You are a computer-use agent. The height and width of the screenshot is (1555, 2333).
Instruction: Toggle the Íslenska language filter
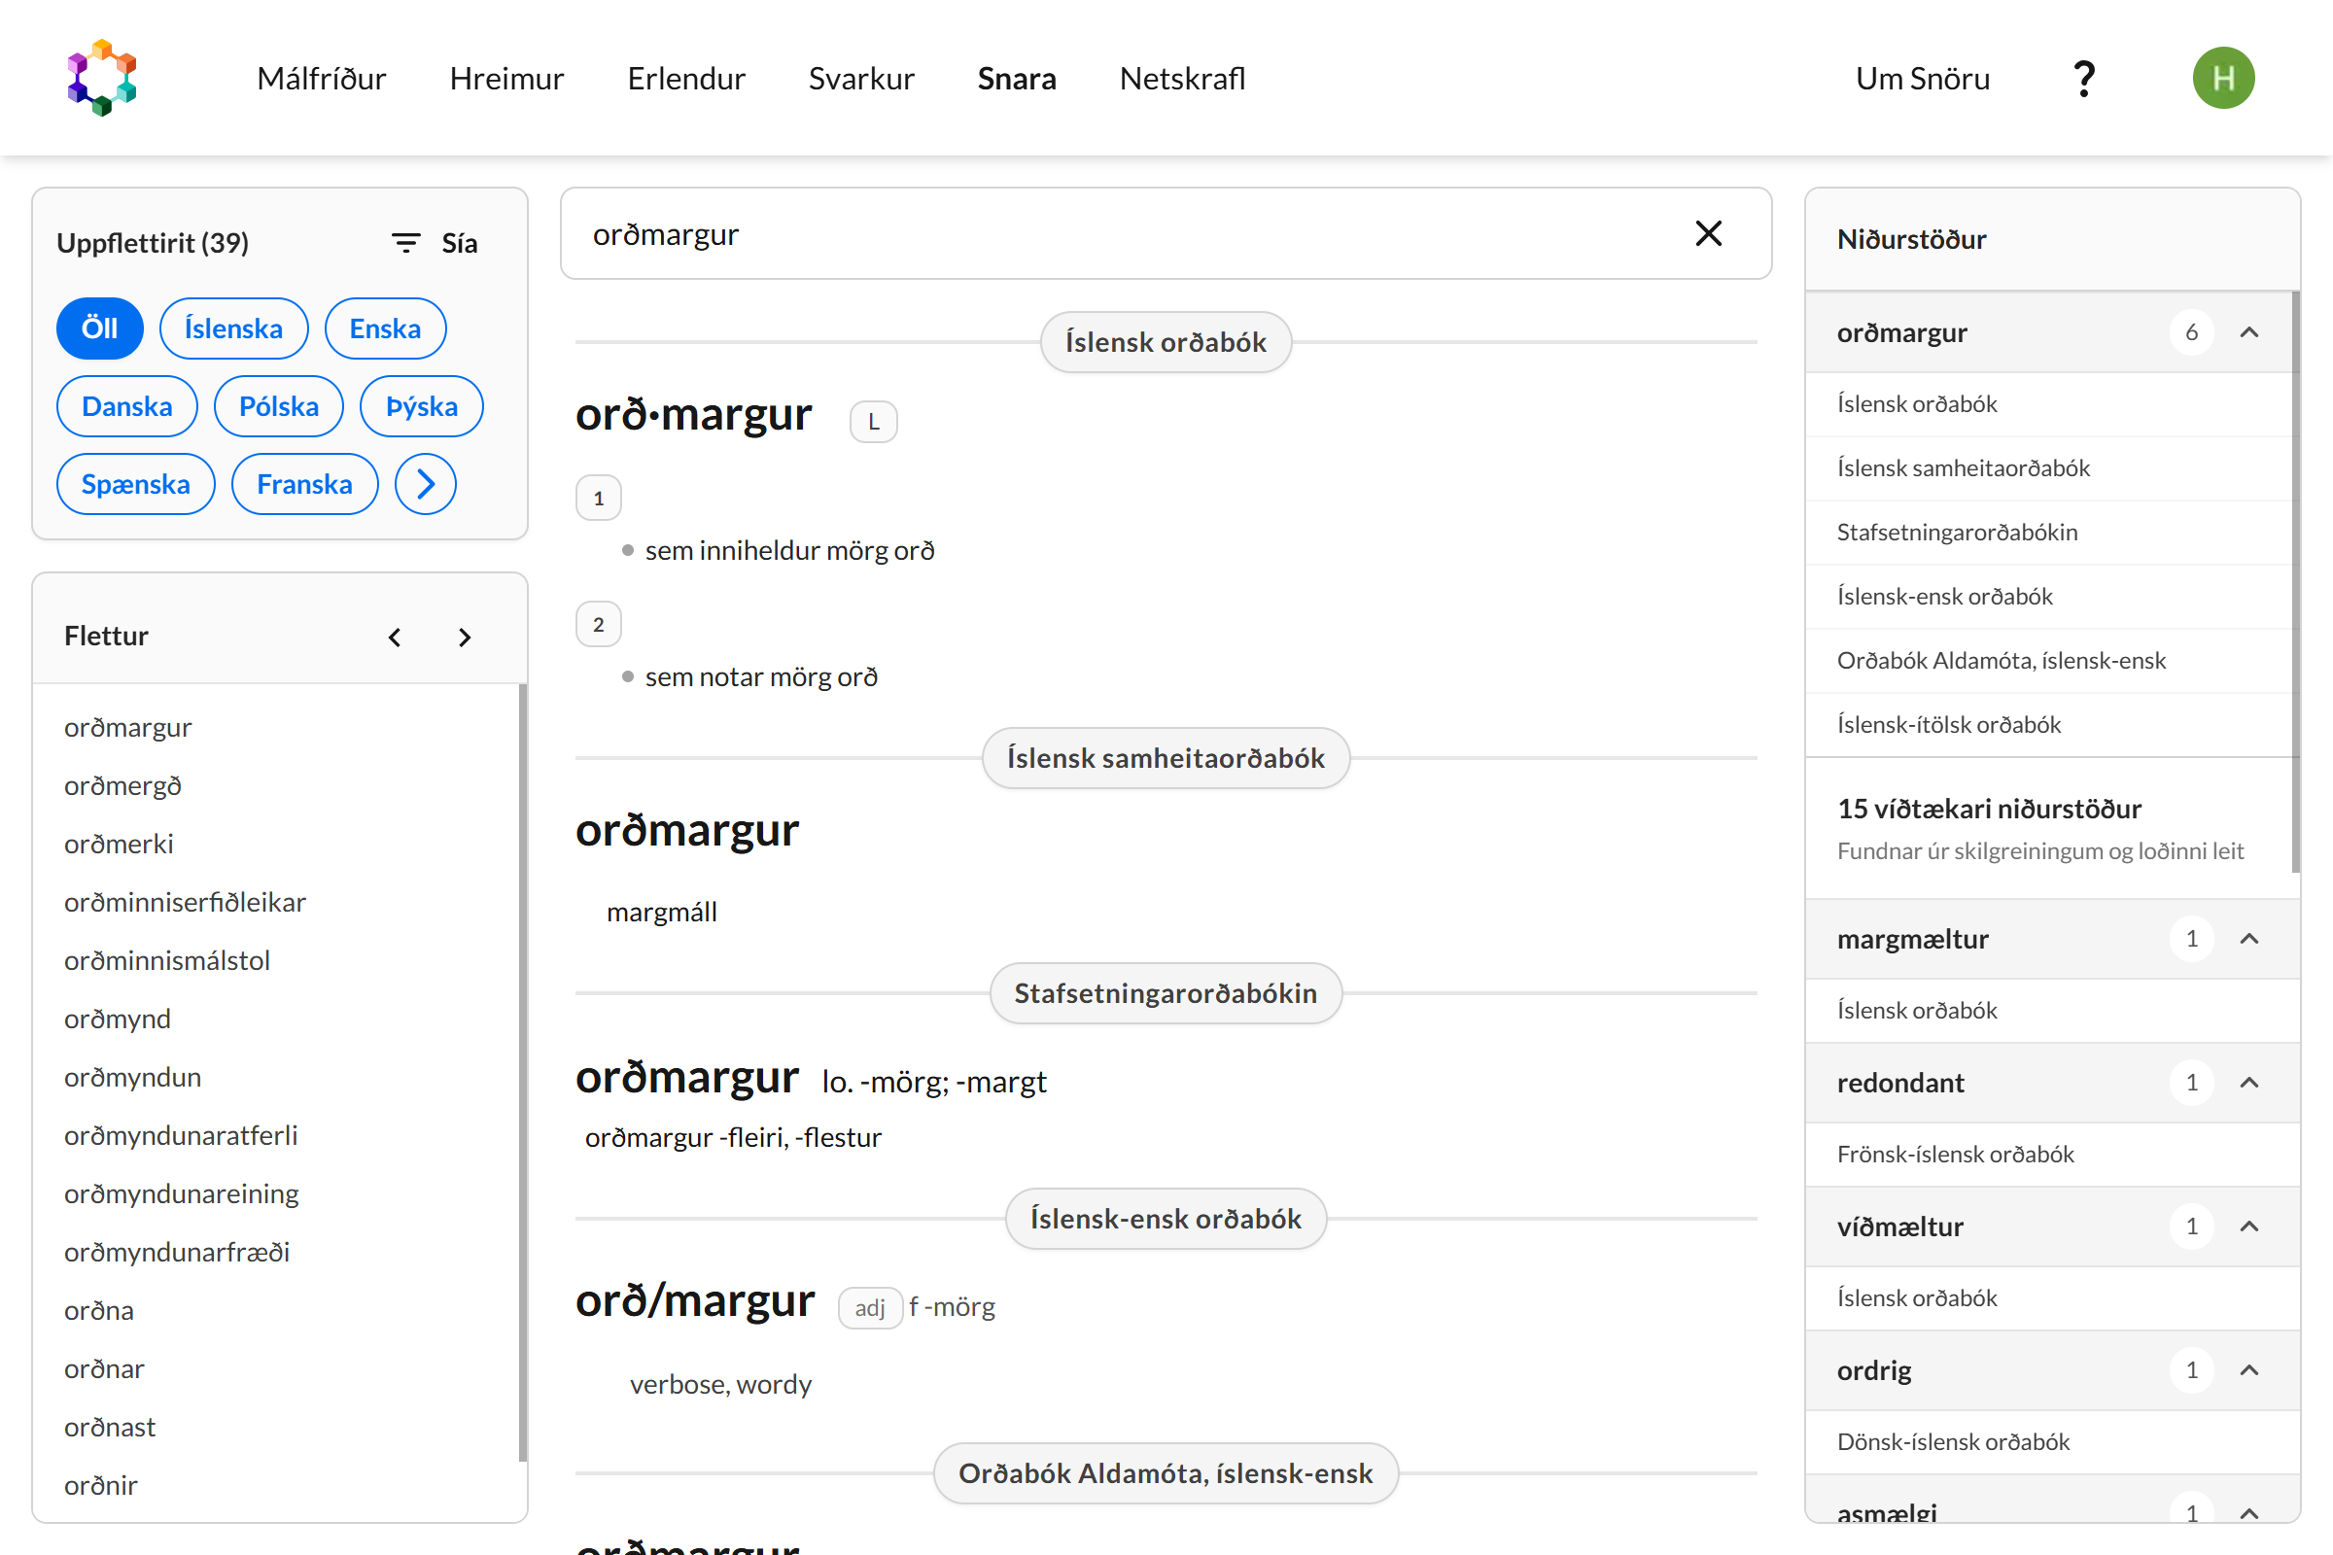click(233, 328)
